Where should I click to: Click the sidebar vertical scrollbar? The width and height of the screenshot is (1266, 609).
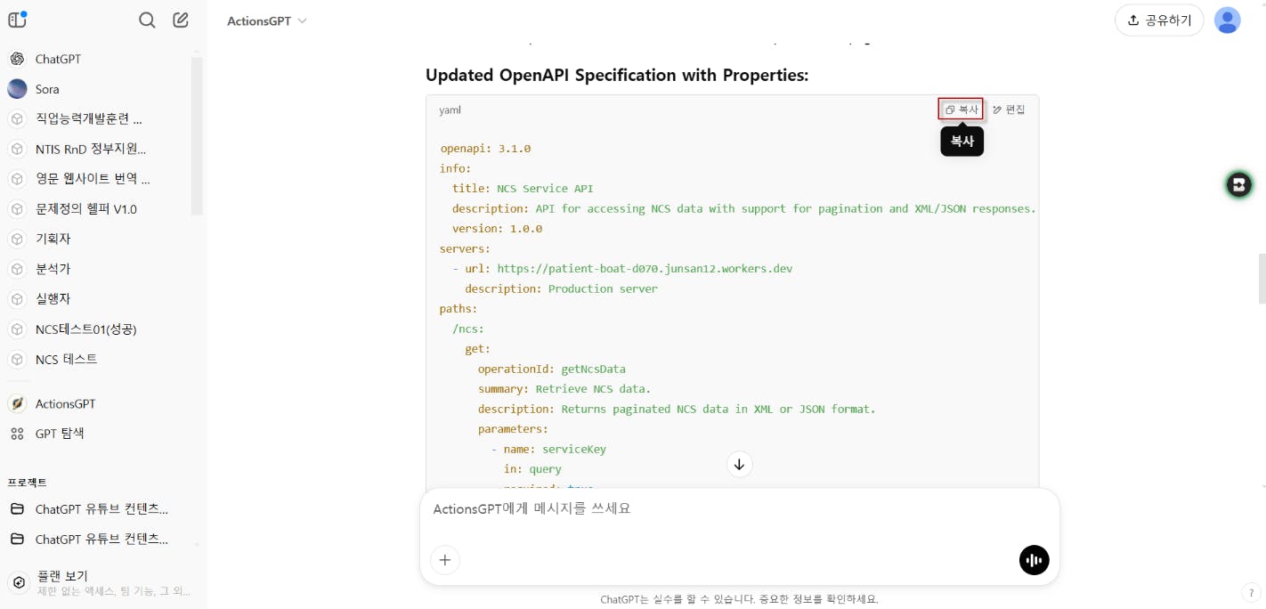197,136
